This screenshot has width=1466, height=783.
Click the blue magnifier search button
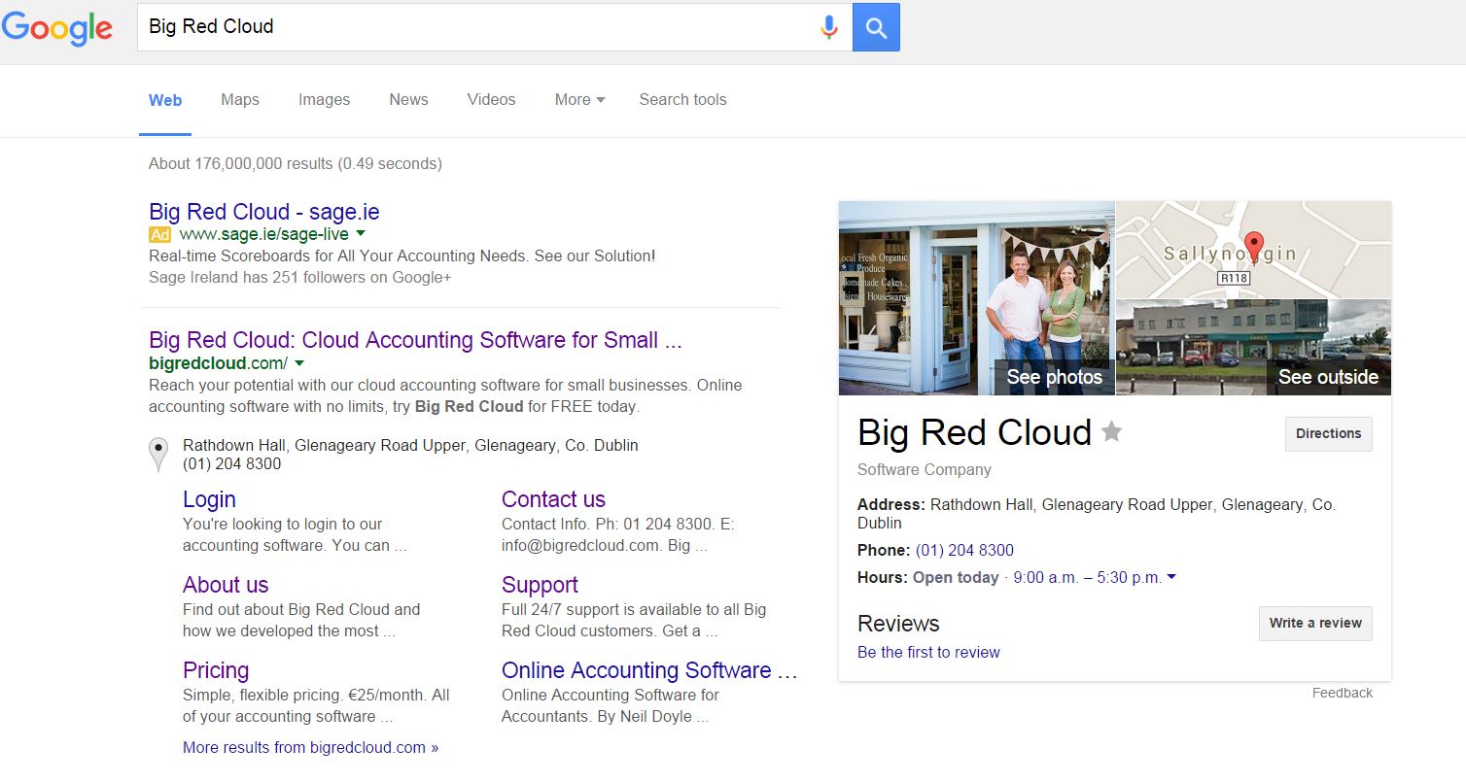tap(876, 27)
